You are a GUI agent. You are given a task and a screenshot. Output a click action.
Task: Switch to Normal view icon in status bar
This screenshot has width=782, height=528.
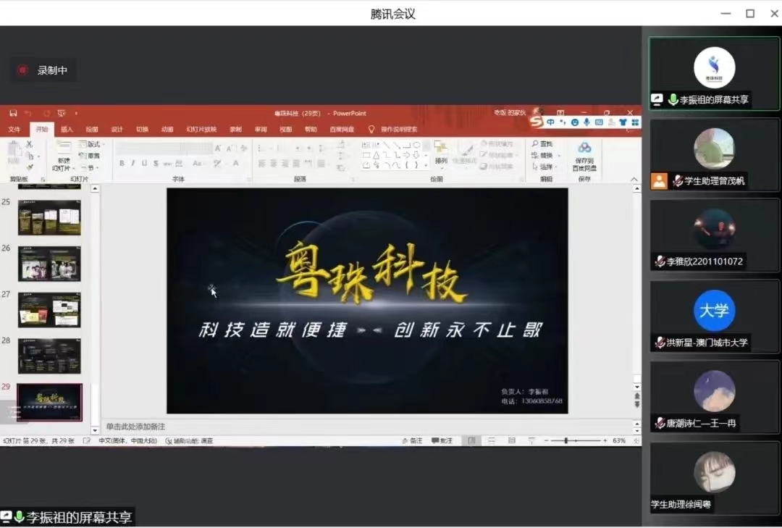[471, 440]
